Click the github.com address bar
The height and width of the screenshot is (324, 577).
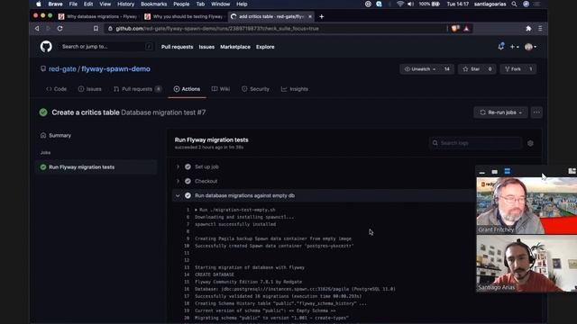point(276,28)
